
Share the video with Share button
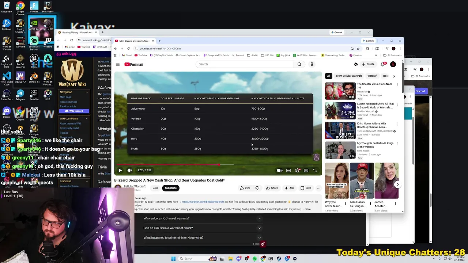click(x=272, y=188)
